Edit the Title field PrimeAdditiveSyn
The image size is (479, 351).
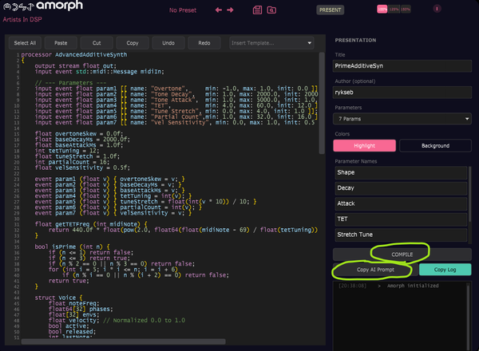pyautogui.click(x=402, y=66)
